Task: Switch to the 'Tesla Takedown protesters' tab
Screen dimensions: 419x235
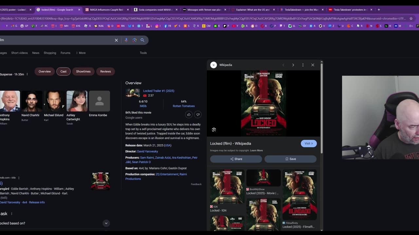Action: pos(351,10)
